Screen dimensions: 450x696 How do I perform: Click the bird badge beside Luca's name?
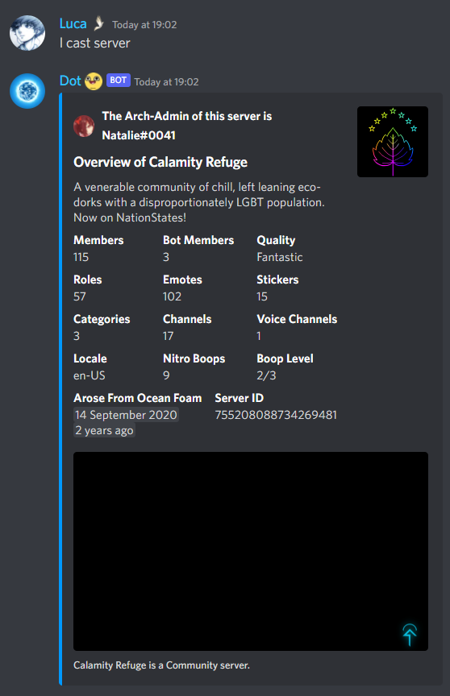tap(99, 23)
